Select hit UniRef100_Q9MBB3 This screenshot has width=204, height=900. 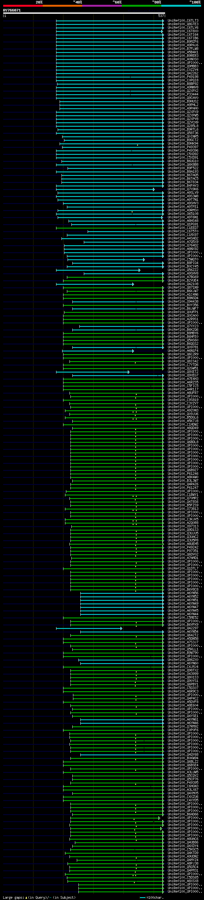(183, 66)
